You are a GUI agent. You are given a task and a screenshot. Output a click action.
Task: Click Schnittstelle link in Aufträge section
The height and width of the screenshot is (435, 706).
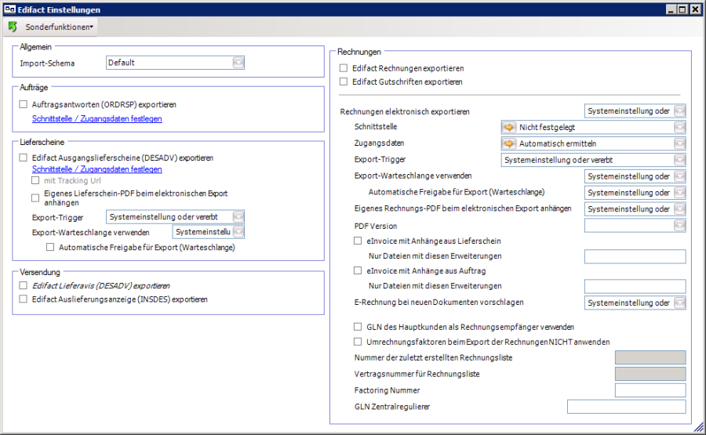coord(96,119)
